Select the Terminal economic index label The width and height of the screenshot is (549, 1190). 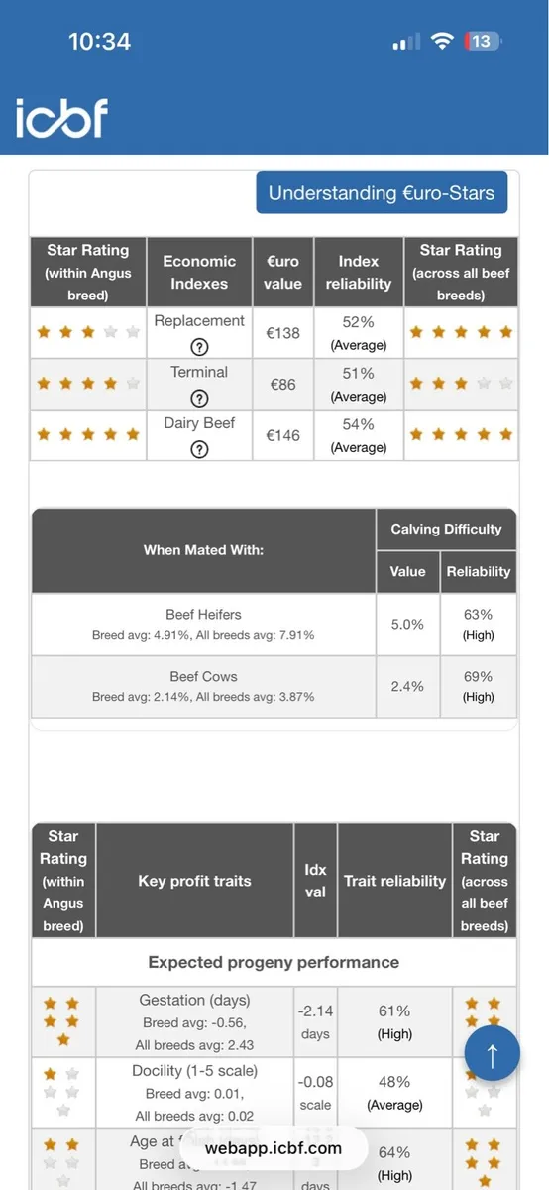[199, 372]
